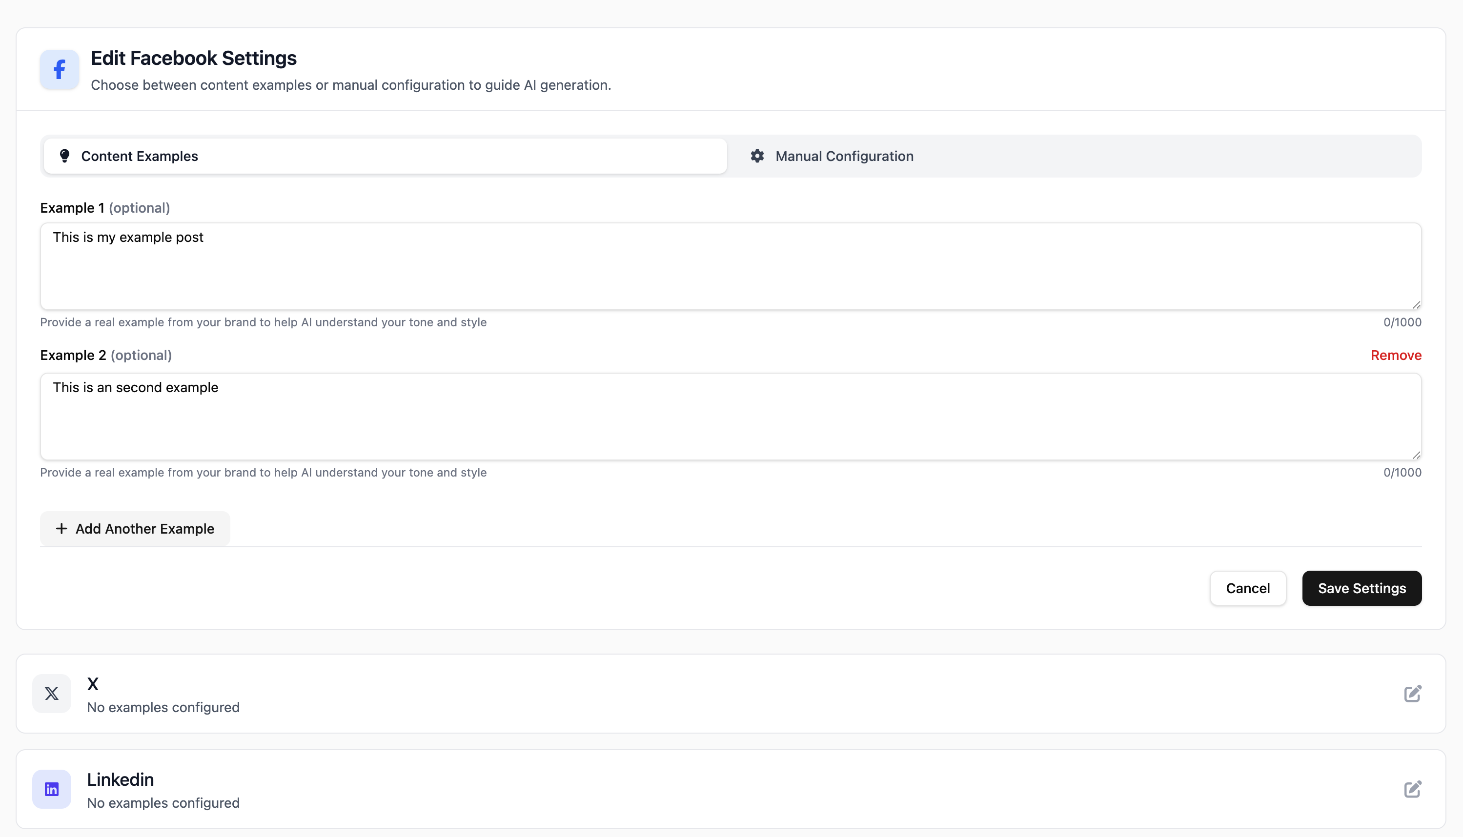Cancel editing Facebook settings
1463x837 pixels.
[x=1247, y=588]
